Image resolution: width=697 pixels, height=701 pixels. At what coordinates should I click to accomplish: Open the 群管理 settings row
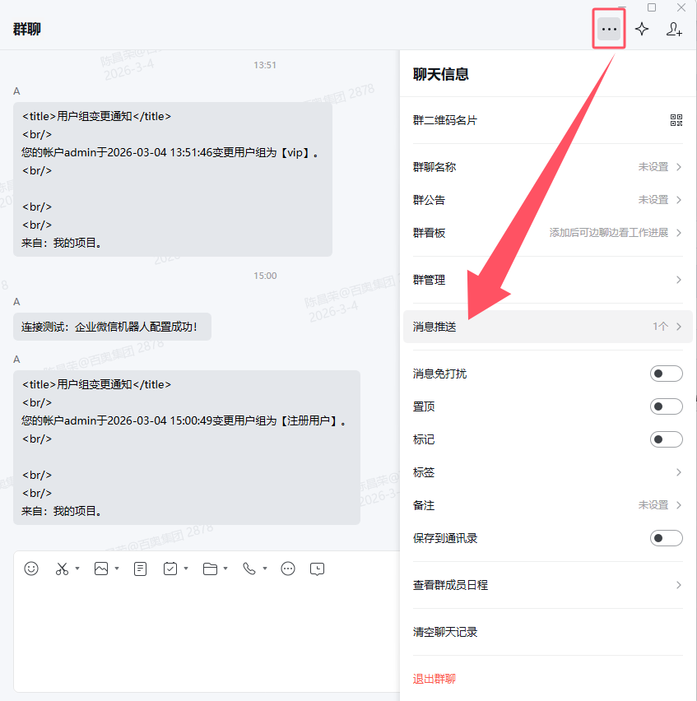pos(547,280)
